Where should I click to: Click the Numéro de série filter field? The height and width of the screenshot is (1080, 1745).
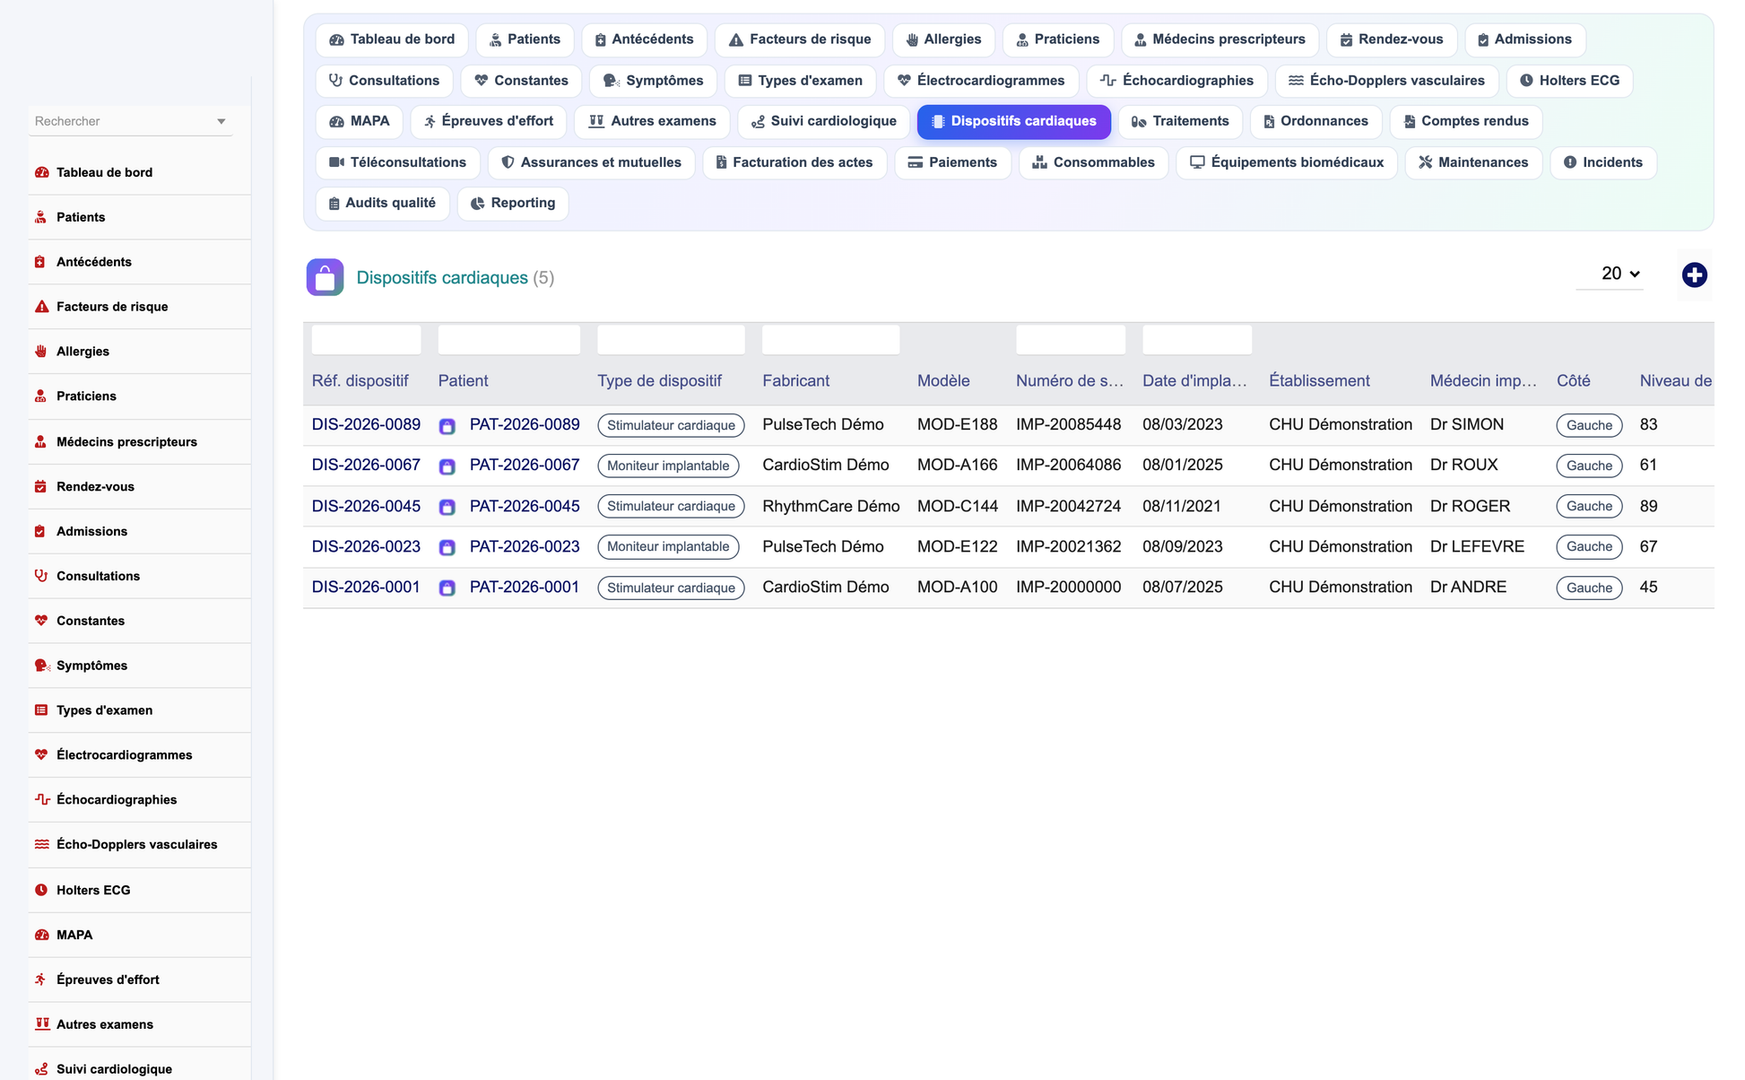pos(1071,340)
